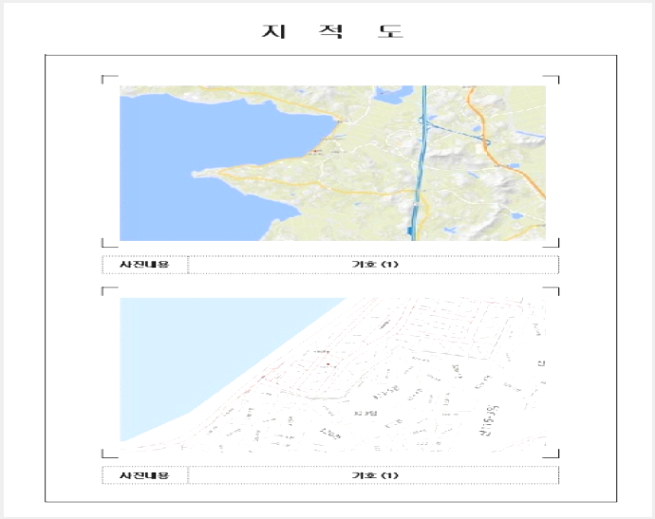Screen dimensions: 655x519
Task: Select 기호 (1) caption under the cadastral map
Action: tap(375, 475)
